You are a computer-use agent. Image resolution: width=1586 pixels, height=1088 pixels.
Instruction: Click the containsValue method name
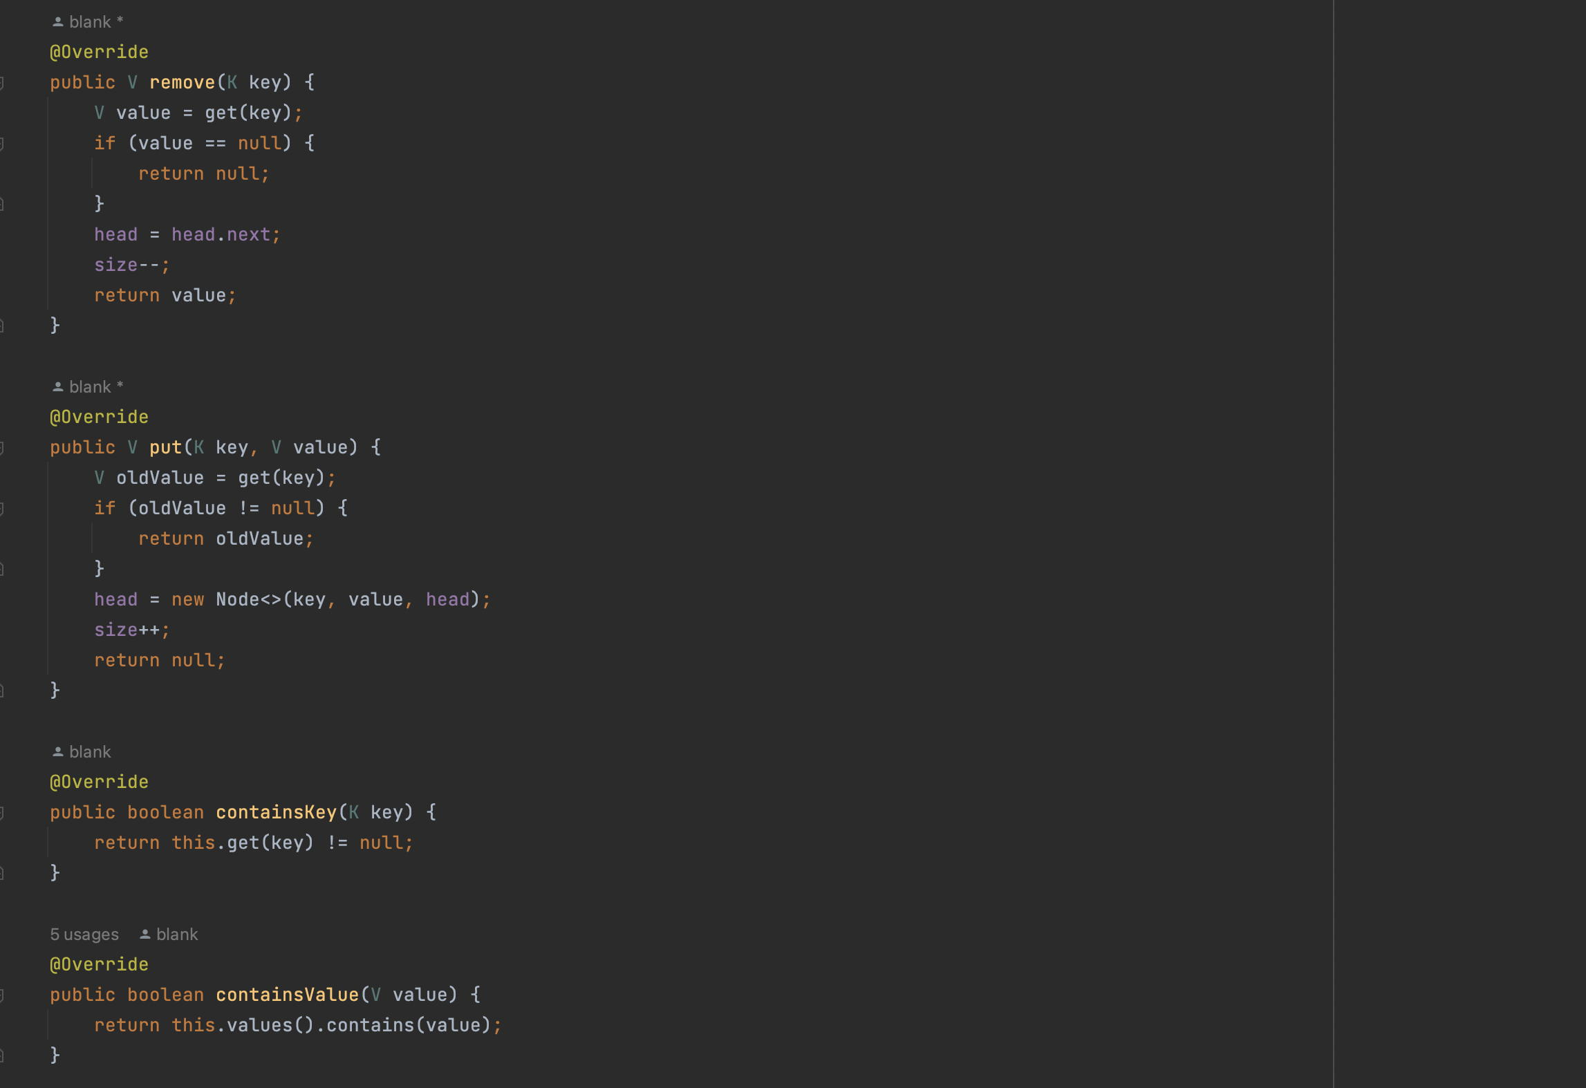pos(287,995)
